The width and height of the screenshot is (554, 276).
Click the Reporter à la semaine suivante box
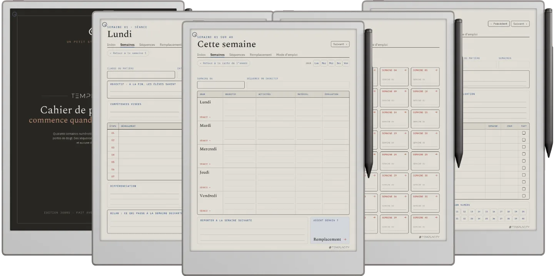click(253, 230)
